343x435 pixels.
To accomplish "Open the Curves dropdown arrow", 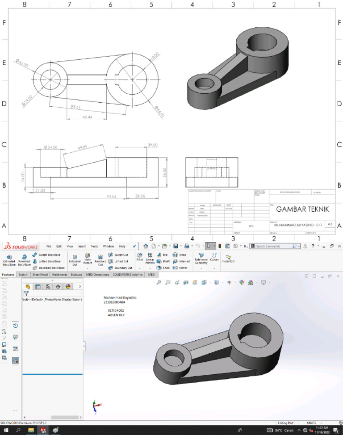I will coord(214,268).
